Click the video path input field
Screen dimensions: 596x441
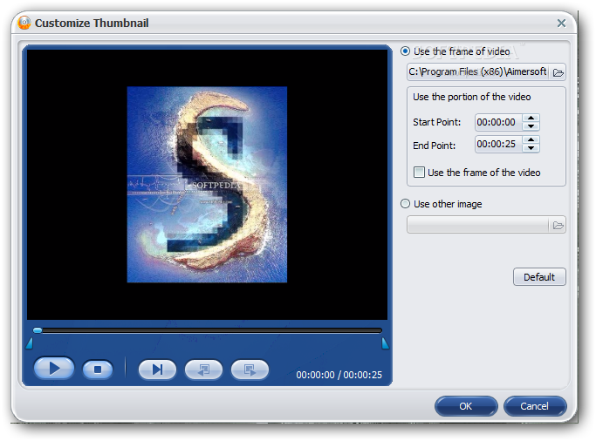point(478,72)
